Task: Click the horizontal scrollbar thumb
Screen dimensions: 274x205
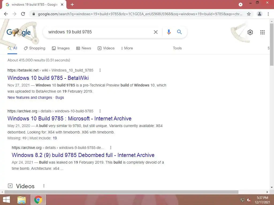Action: click(x=121, y=192)
